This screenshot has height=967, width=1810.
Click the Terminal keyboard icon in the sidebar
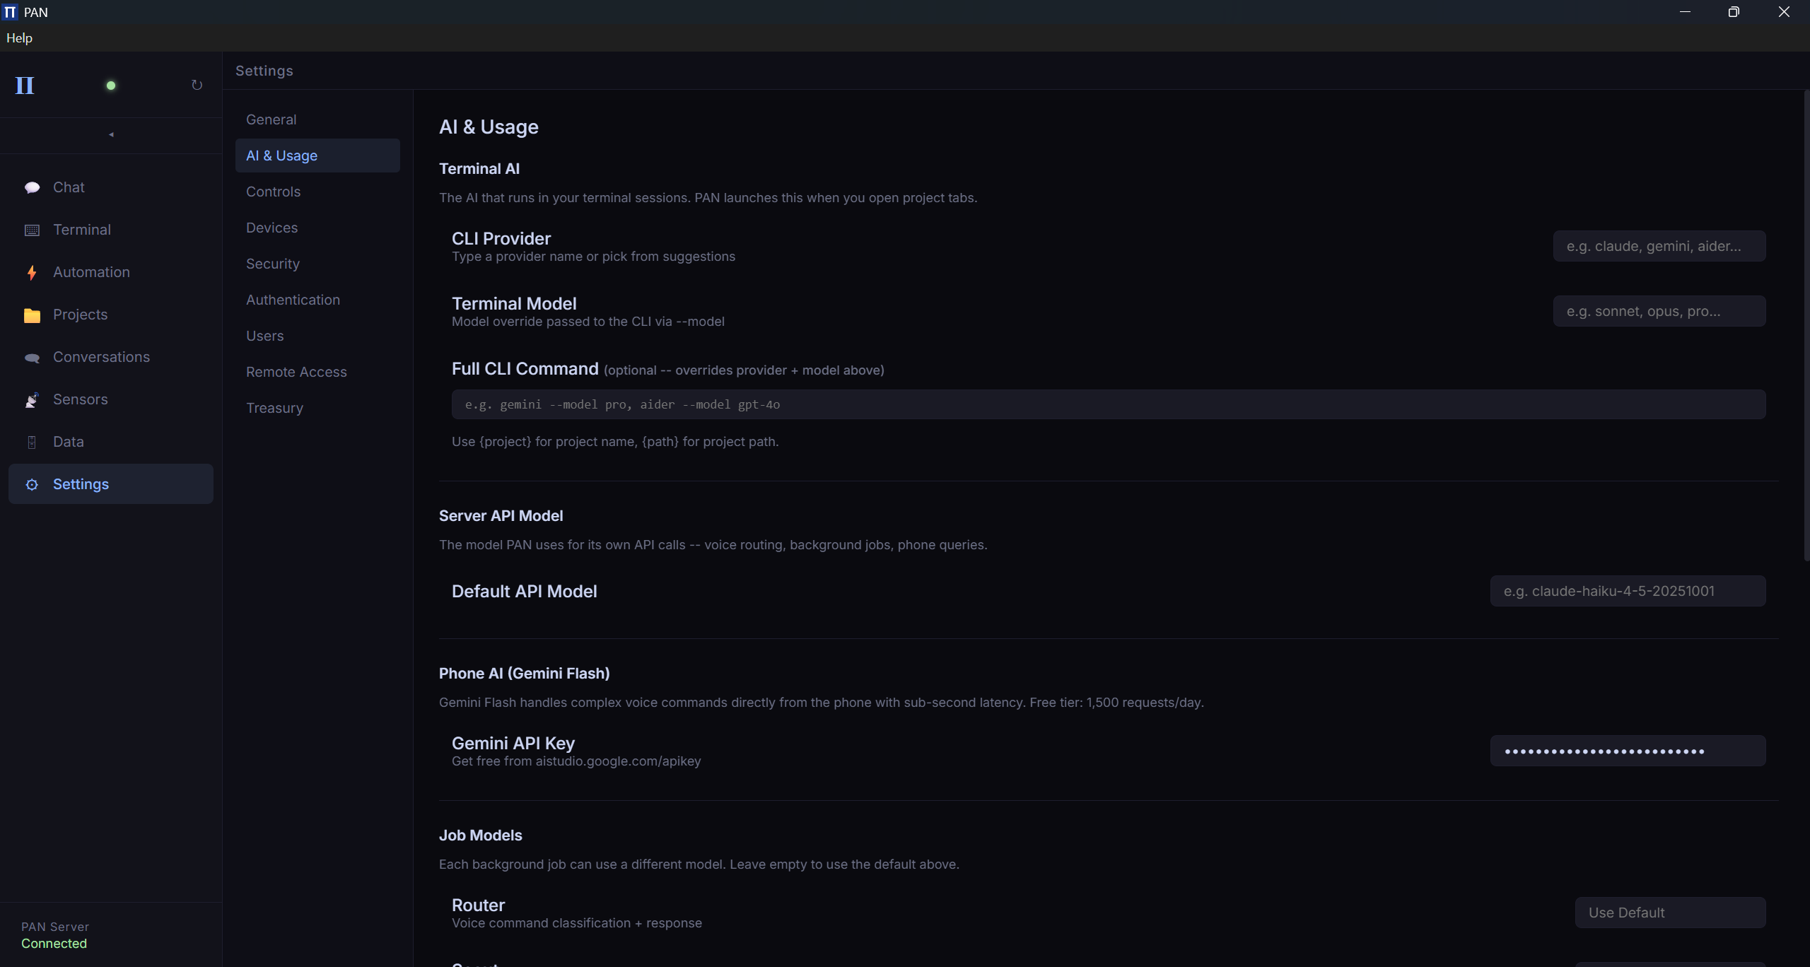[x=32, y=230]
